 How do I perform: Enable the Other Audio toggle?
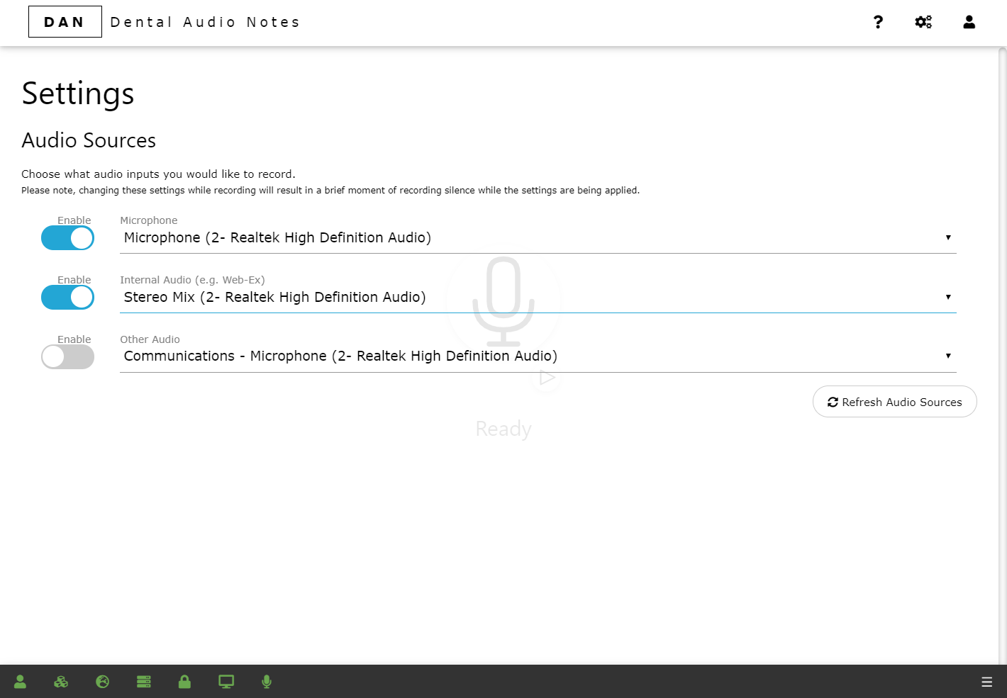pyautogui.click(x=67, y=357)
